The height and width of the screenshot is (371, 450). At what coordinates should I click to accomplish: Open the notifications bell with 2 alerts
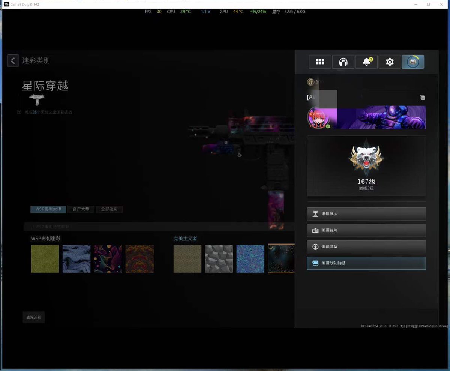(366, 62)
